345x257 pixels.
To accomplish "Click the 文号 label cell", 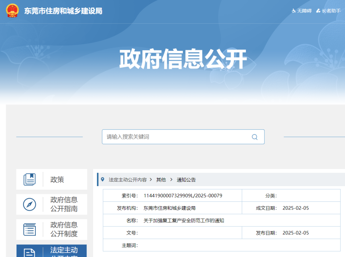I will click(x=132, y=233).
